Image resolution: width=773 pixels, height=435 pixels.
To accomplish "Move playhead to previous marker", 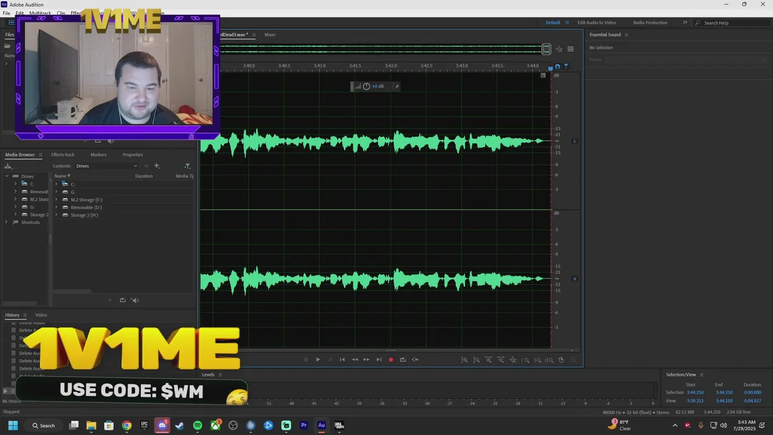I will tap(342, 359).
